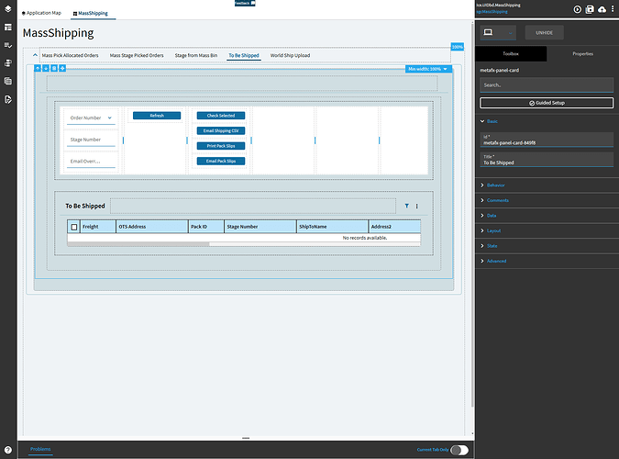
Task: Select the Mass Stage Picked Orders tab
Action: coord(137,55)
